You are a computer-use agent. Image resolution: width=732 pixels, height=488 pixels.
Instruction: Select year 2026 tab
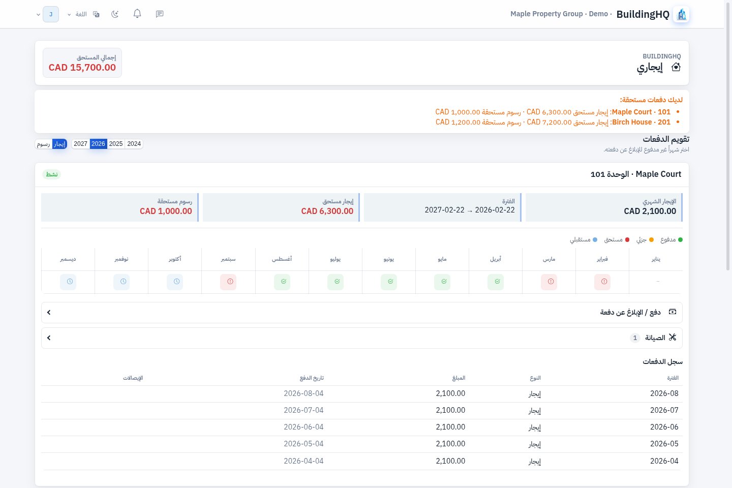tap(98, 144)
